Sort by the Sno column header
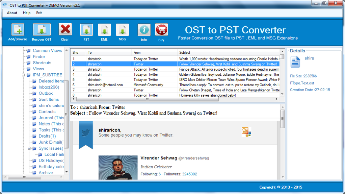Image resolution: width=345 pixels, height=194 pixels. (x=78, y=52)
